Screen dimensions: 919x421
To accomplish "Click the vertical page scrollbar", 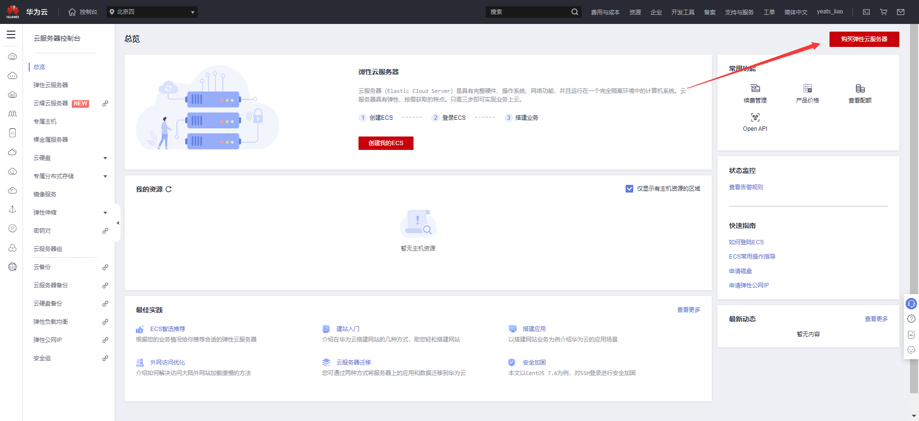I will tap(914, 208).
